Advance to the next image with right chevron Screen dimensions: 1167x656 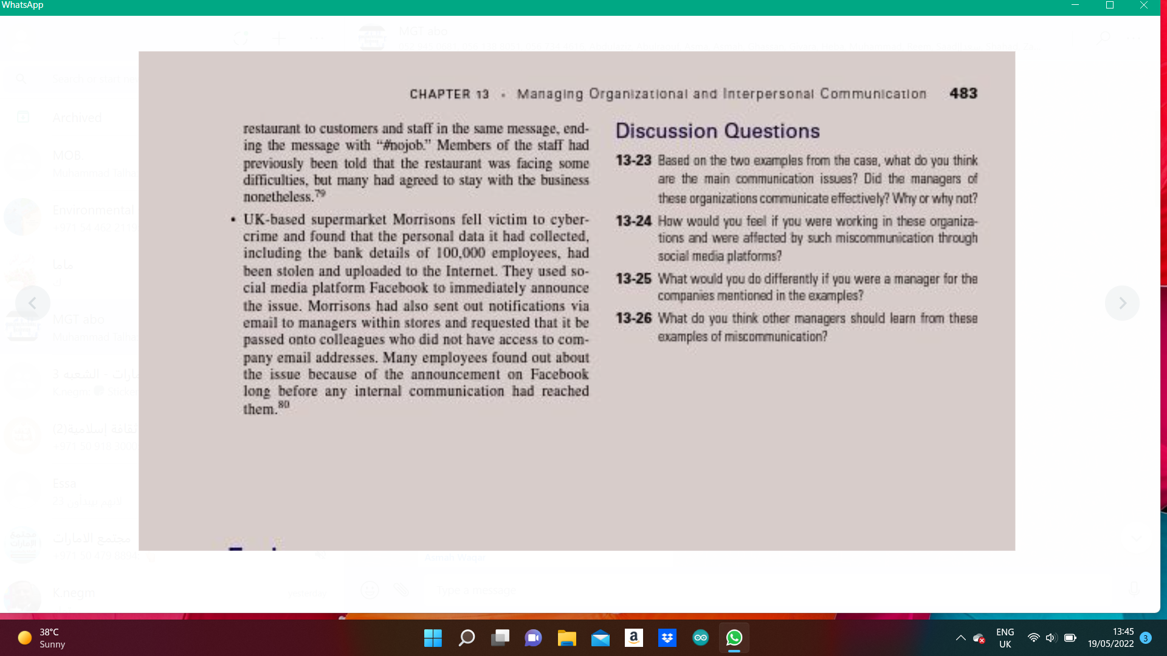pyautogui.click(x=1123, y=303)
